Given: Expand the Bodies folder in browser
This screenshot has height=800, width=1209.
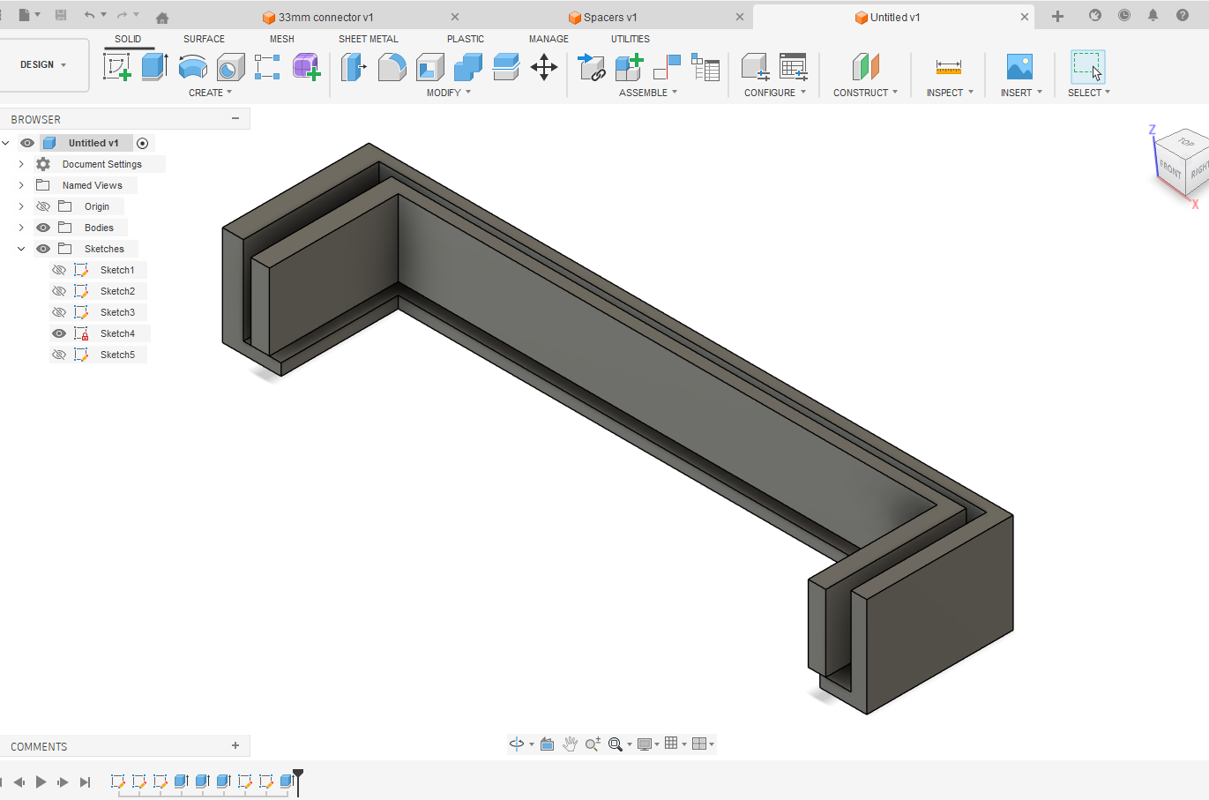Looking at the screenshot, I should [x=21, y=228].
